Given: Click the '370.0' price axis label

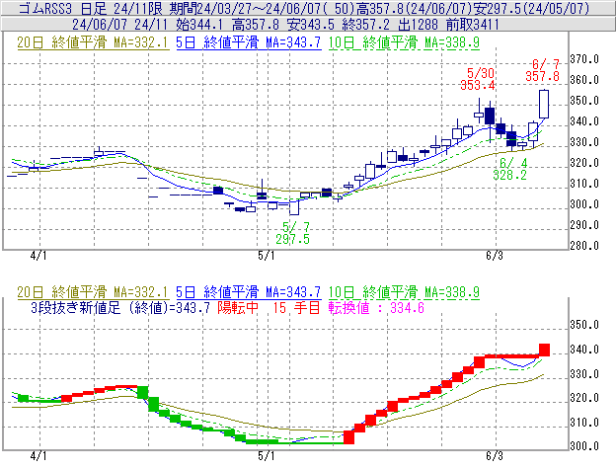Looking at the screenshot, I should (584, 59).
